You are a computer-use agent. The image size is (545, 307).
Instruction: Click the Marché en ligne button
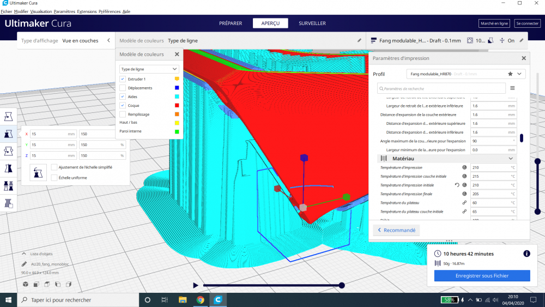[x=494, y=23]
